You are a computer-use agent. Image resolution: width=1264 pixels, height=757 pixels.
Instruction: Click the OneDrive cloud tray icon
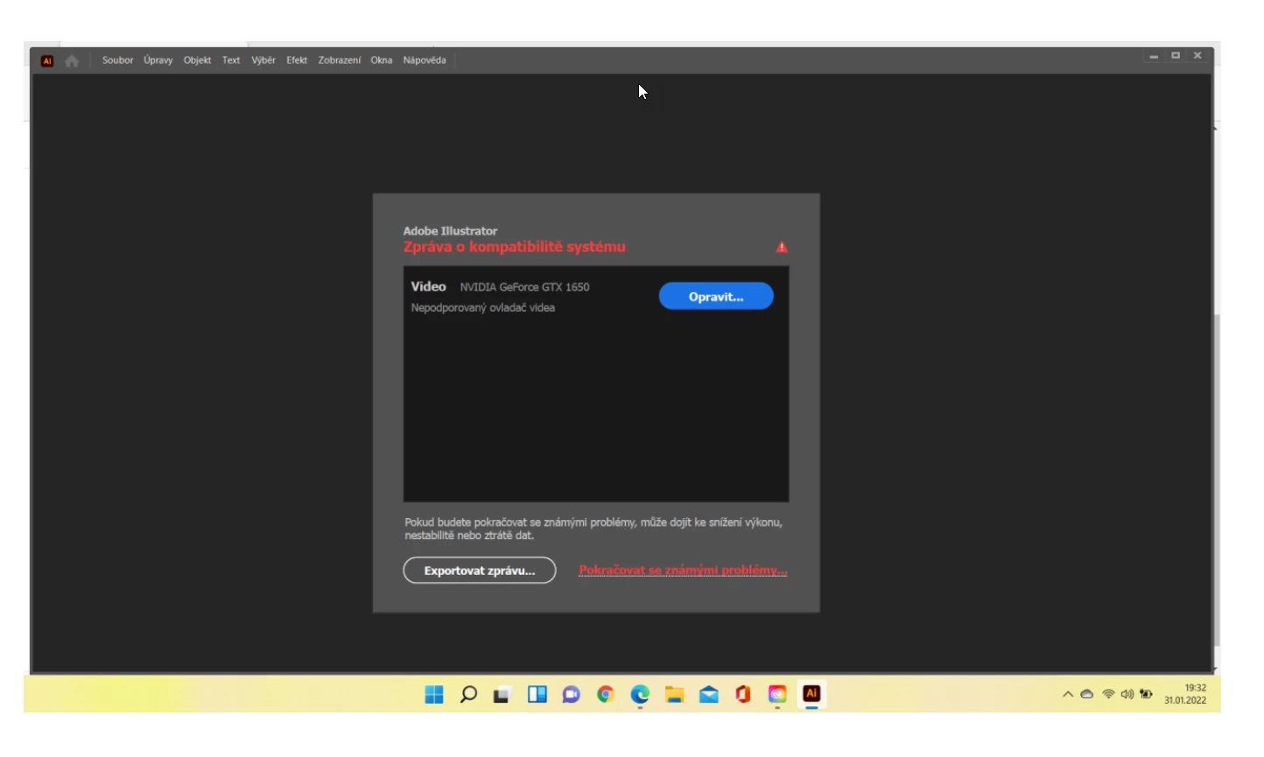1087,694
